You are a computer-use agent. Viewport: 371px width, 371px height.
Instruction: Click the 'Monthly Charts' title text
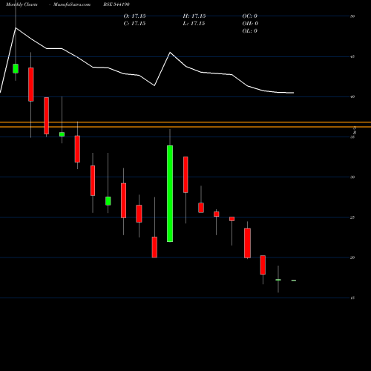22,4
